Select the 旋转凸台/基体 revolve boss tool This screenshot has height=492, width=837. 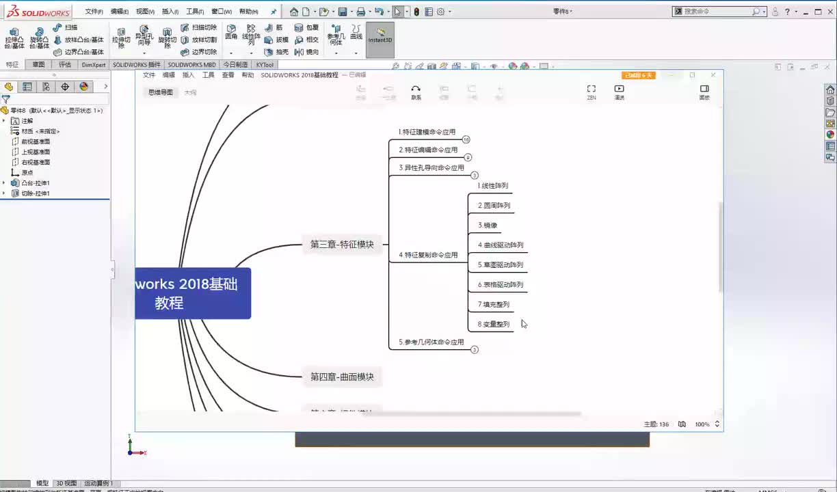(x=39, y=38)
